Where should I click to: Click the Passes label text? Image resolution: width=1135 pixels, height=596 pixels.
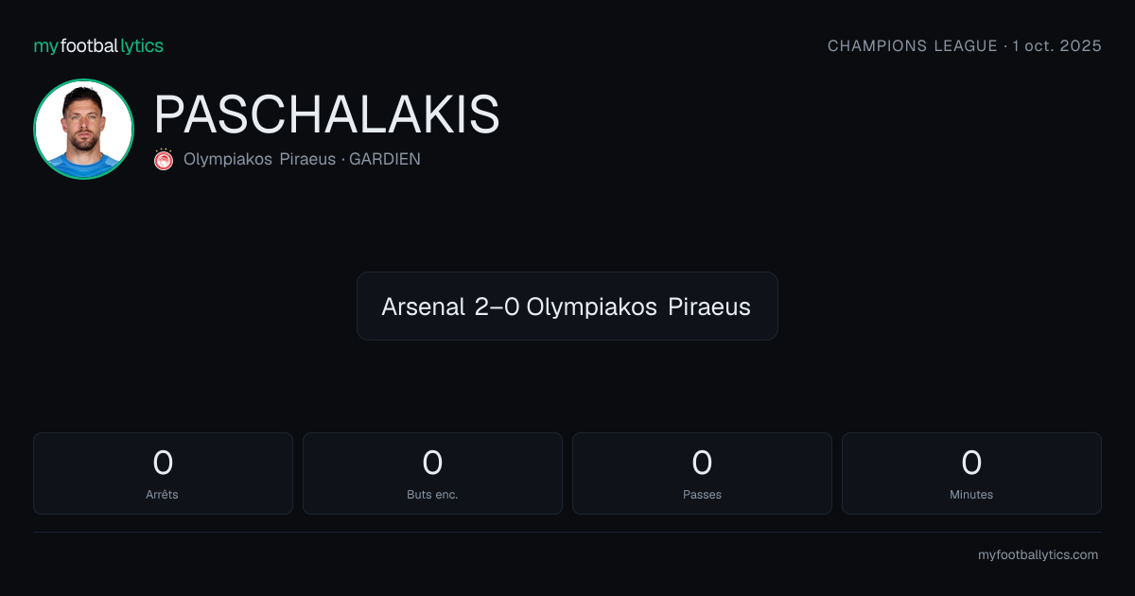click(x=702, y=495)
